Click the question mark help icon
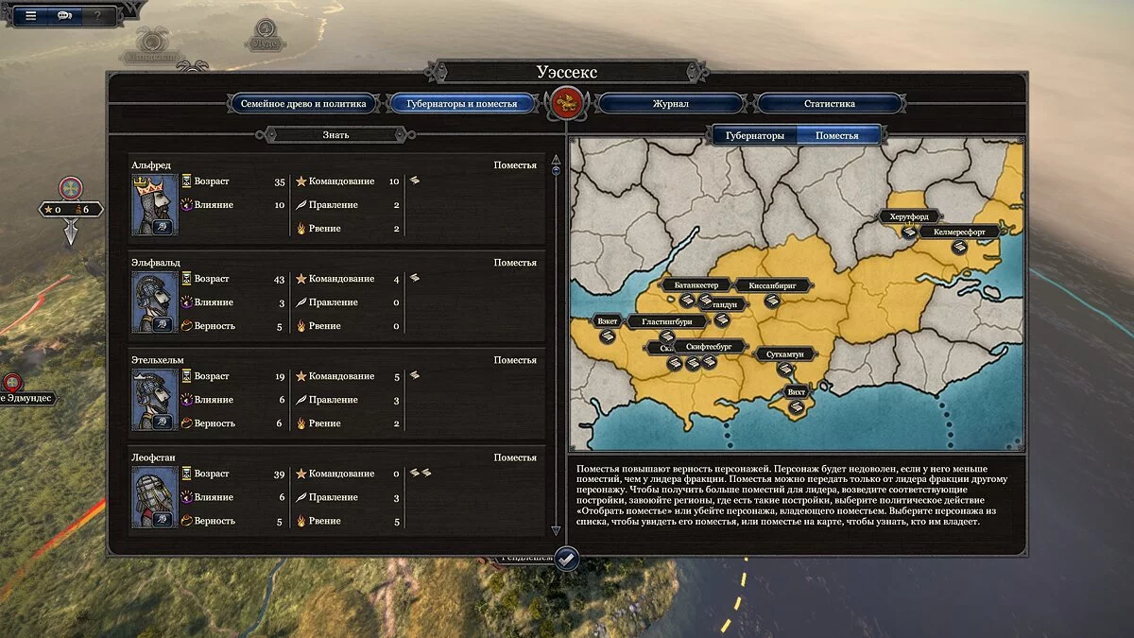 coord(96,16)
